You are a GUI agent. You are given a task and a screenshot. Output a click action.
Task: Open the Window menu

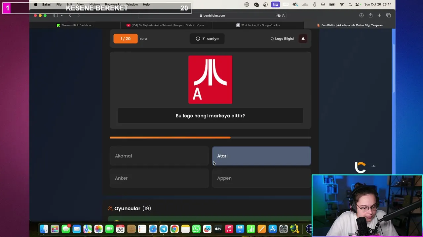[132, 4]
